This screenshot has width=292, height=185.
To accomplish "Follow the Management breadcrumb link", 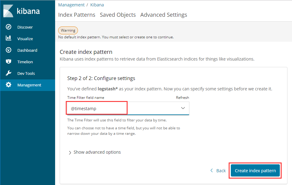I will (x=71, y=5).
